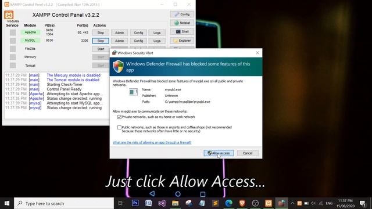The height and width of the screenshot is (209, 372).
Task: Open the Apache row Config menu
Action: 138,33
